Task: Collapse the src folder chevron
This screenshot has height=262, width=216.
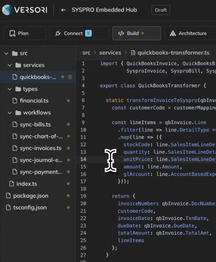Action: 6,53
